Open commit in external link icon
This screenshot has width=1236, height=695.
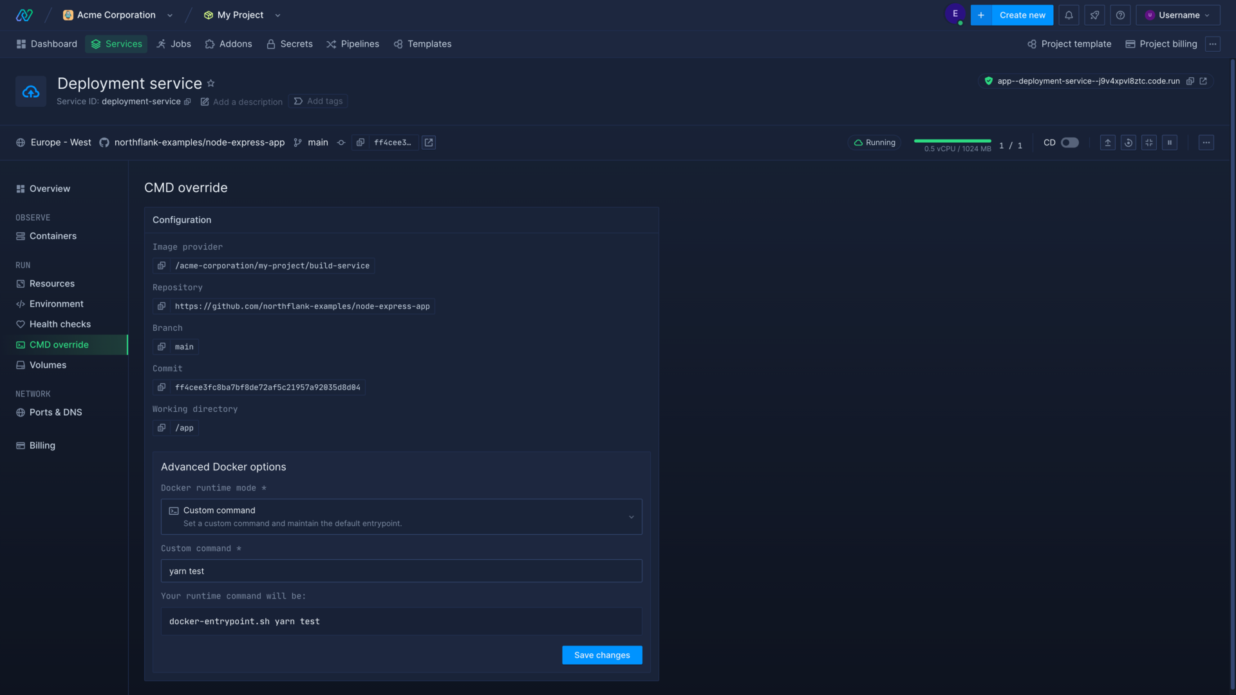click(x=429, y=143)
